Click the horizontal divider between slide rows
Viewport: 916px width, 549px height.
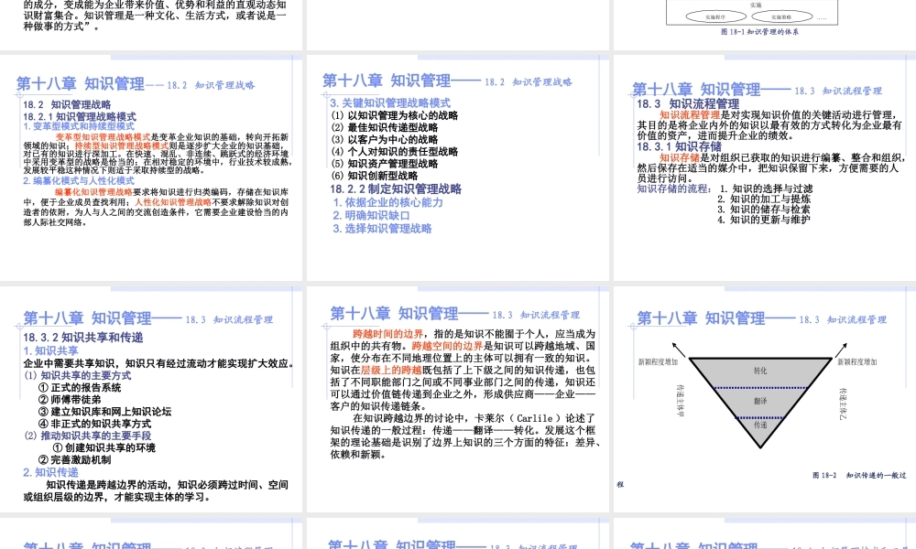(458, 284)
